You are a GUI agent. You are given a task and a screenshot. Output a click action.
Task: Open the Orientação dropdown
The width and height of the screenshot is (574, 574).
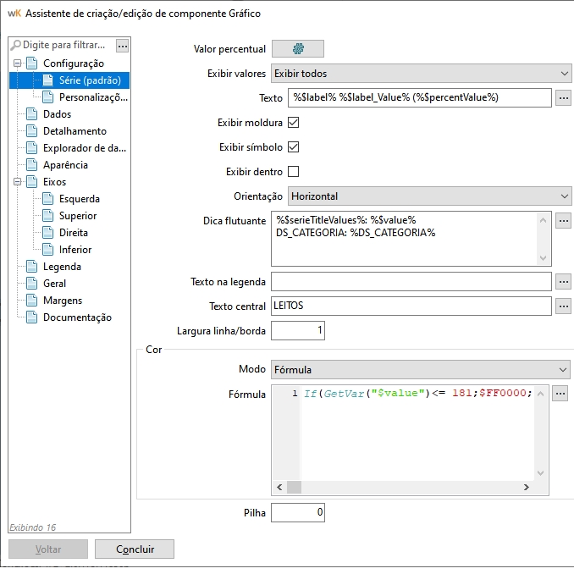click(x=429, y=196)
